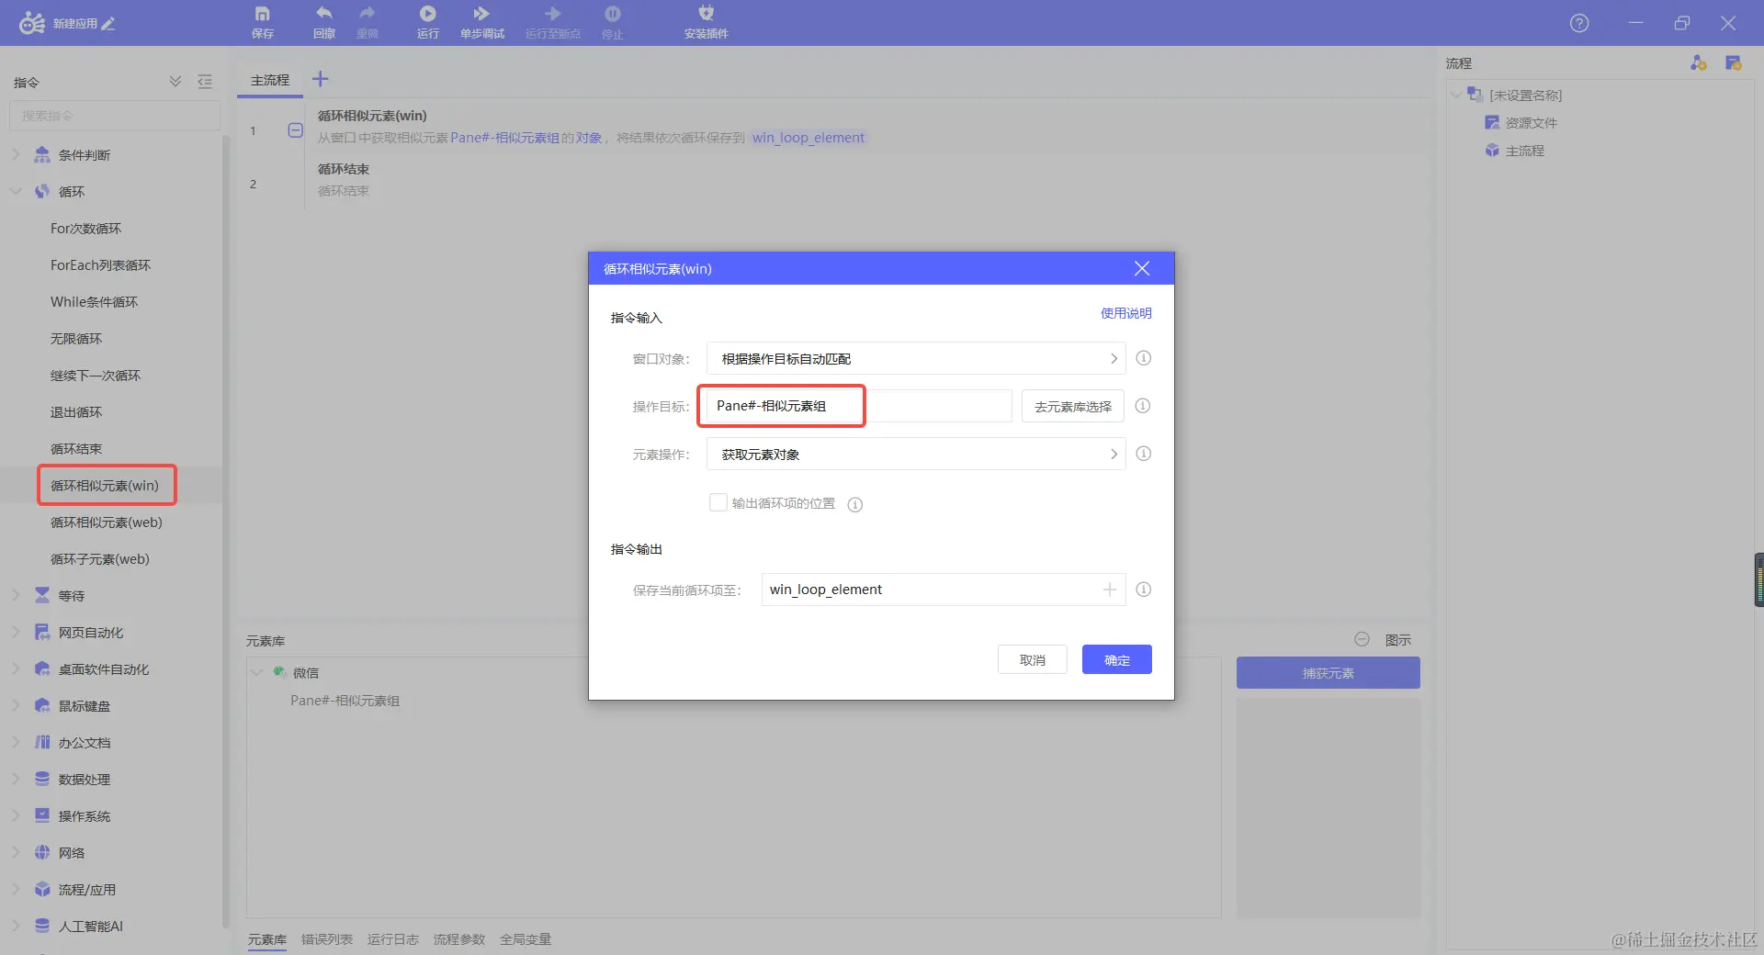Click the 搜索指令 search field
This screenshot has height=955, width=1764.
115,116
